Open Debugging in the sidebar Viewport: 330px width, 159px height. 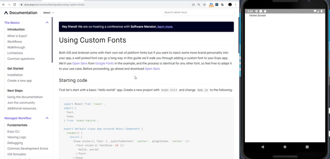[15, 143]
